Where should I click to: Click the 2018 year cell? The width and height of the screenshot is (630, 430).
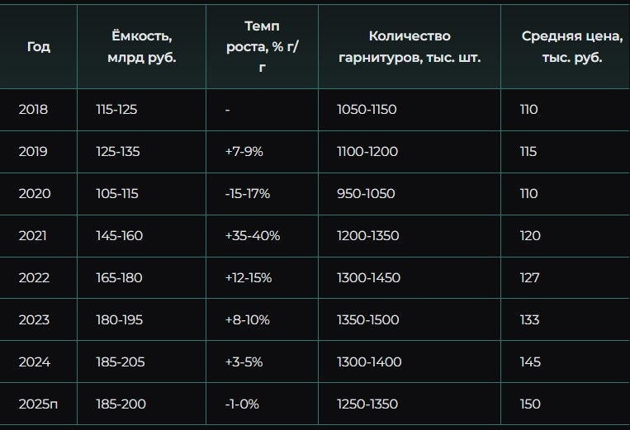pyautogui.click(x=33, y=110)
